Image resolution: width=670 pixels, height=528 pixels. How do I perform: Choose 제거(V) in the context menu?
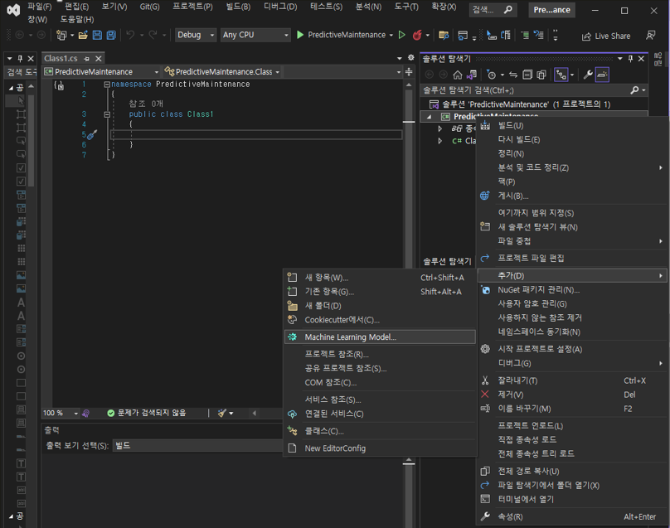pos(573,395)
